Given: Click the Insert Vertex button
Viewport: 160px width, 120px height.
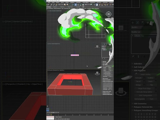Looking at the screenshot, I should pos(107,66).
